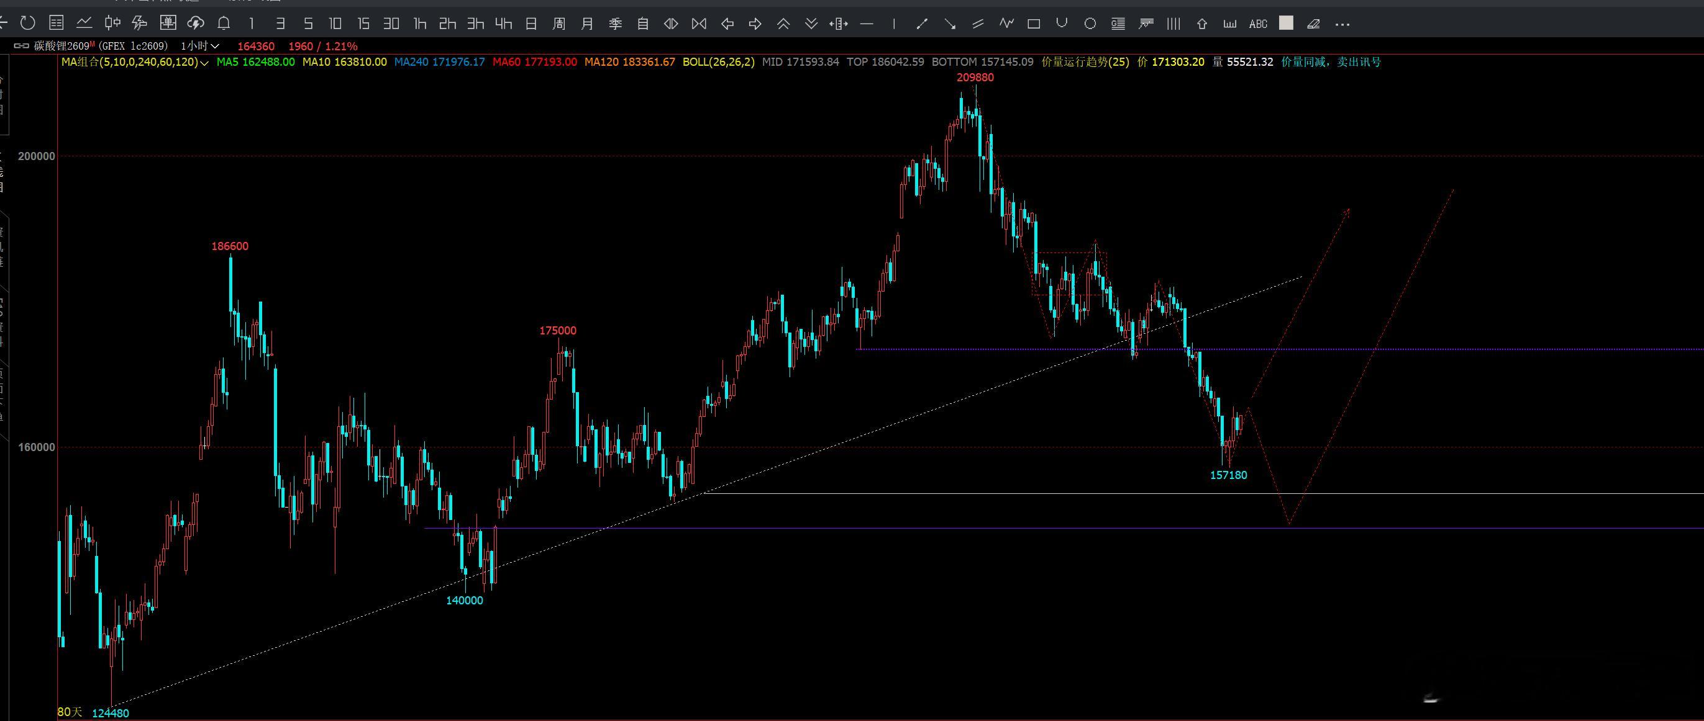This screenshot has height=721, width=1704.
Task: Open the boxed 单 order panel icon
Action: 168,24
